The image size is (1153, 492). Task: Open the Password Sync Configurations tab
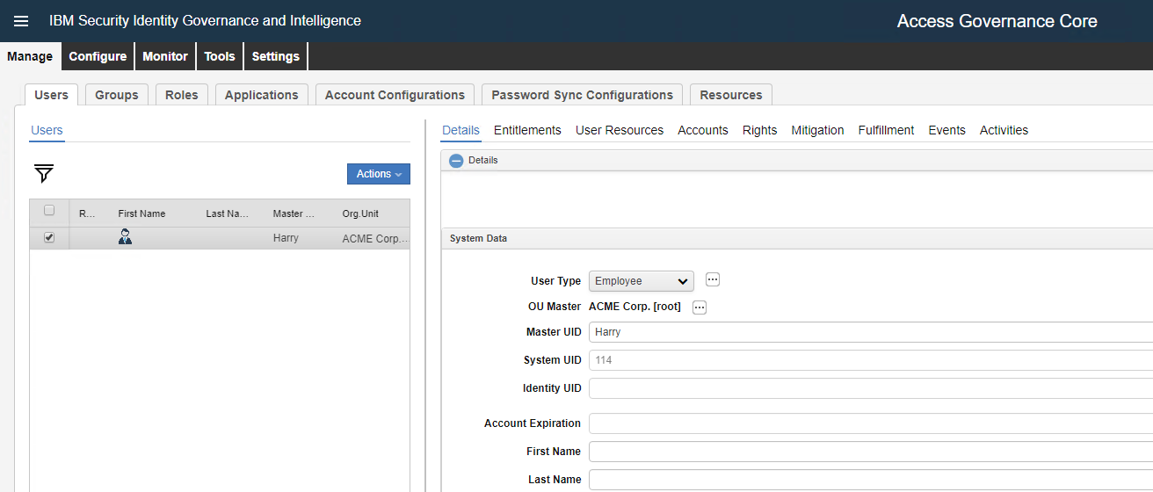582,95
